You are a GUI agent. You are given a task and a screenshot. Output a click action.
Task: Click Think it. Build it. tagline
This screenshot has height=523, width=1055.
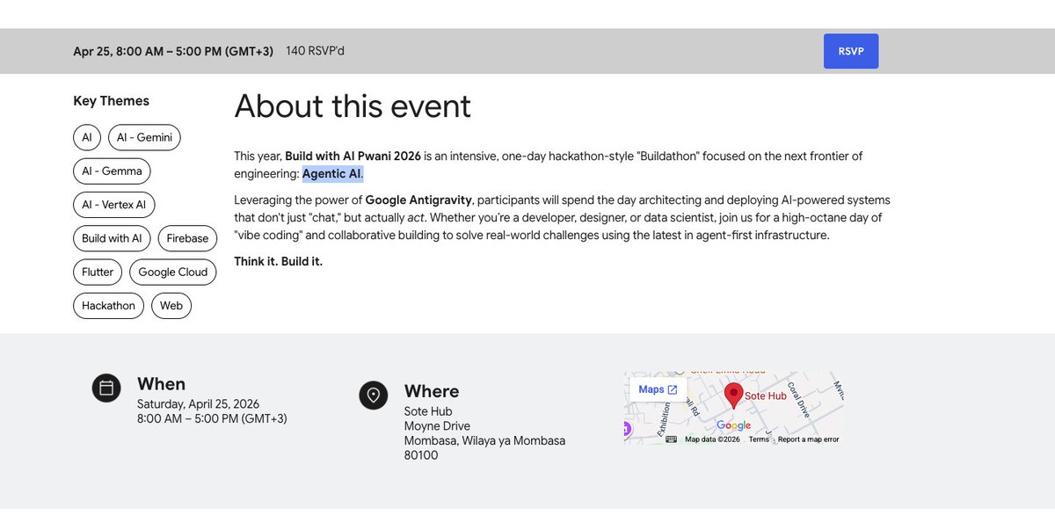[278, 262]
